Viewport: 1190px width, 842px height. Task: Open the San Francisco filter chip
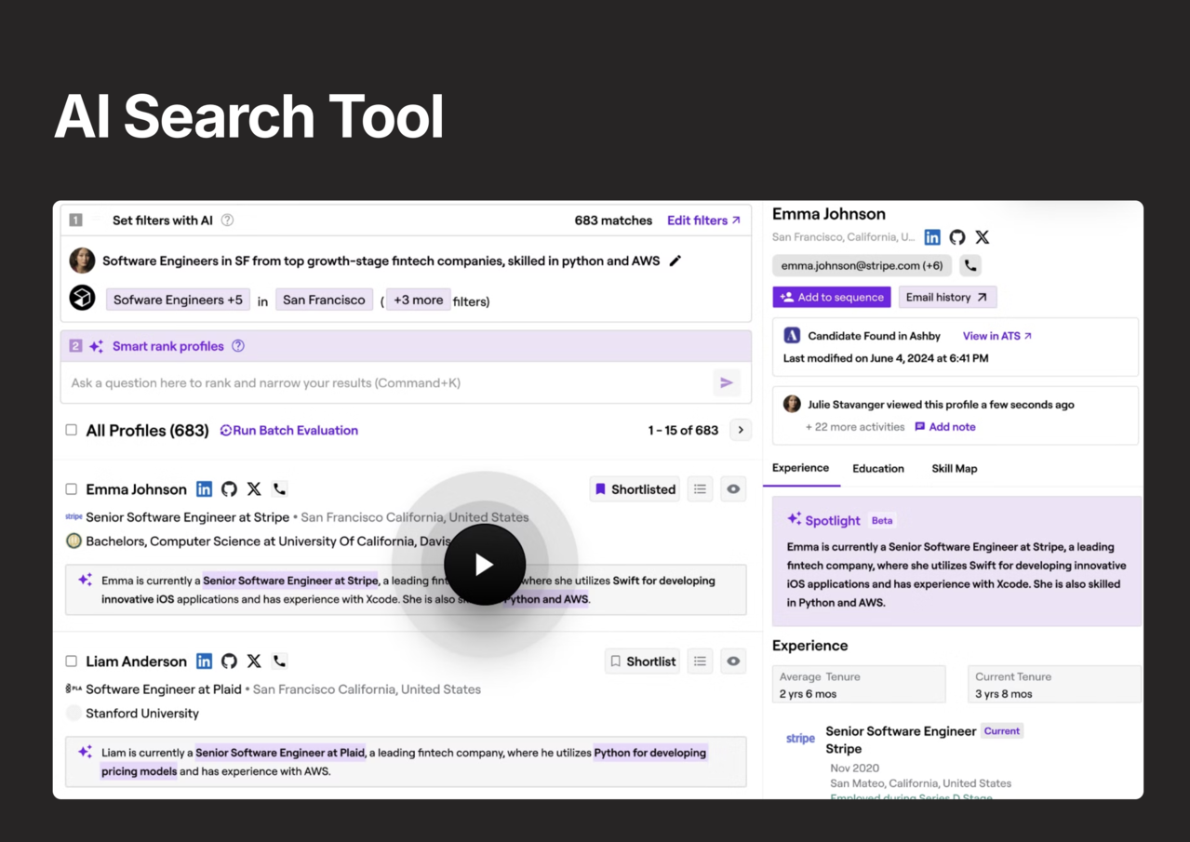pyautogui.click(x=324, y=301)
